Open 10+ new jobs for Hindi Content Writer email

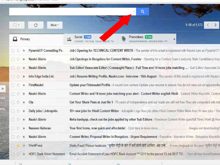click(94, 111)
